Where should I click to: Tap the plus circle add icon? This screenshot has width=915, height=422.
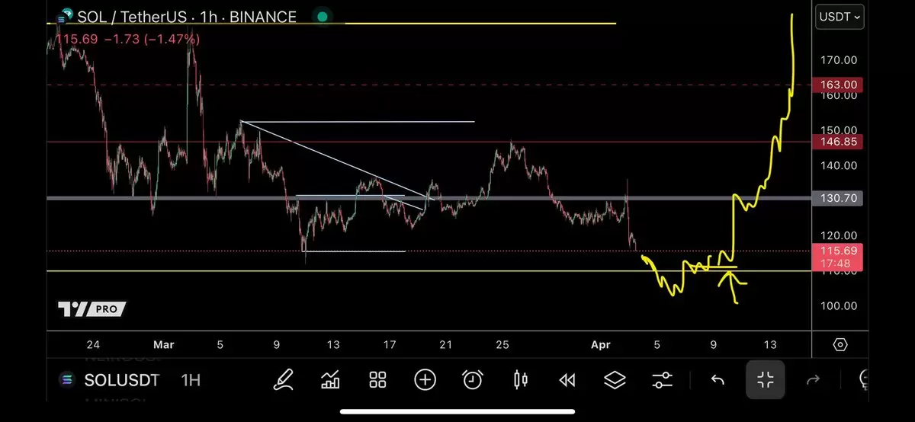click(x=425, y=379)
